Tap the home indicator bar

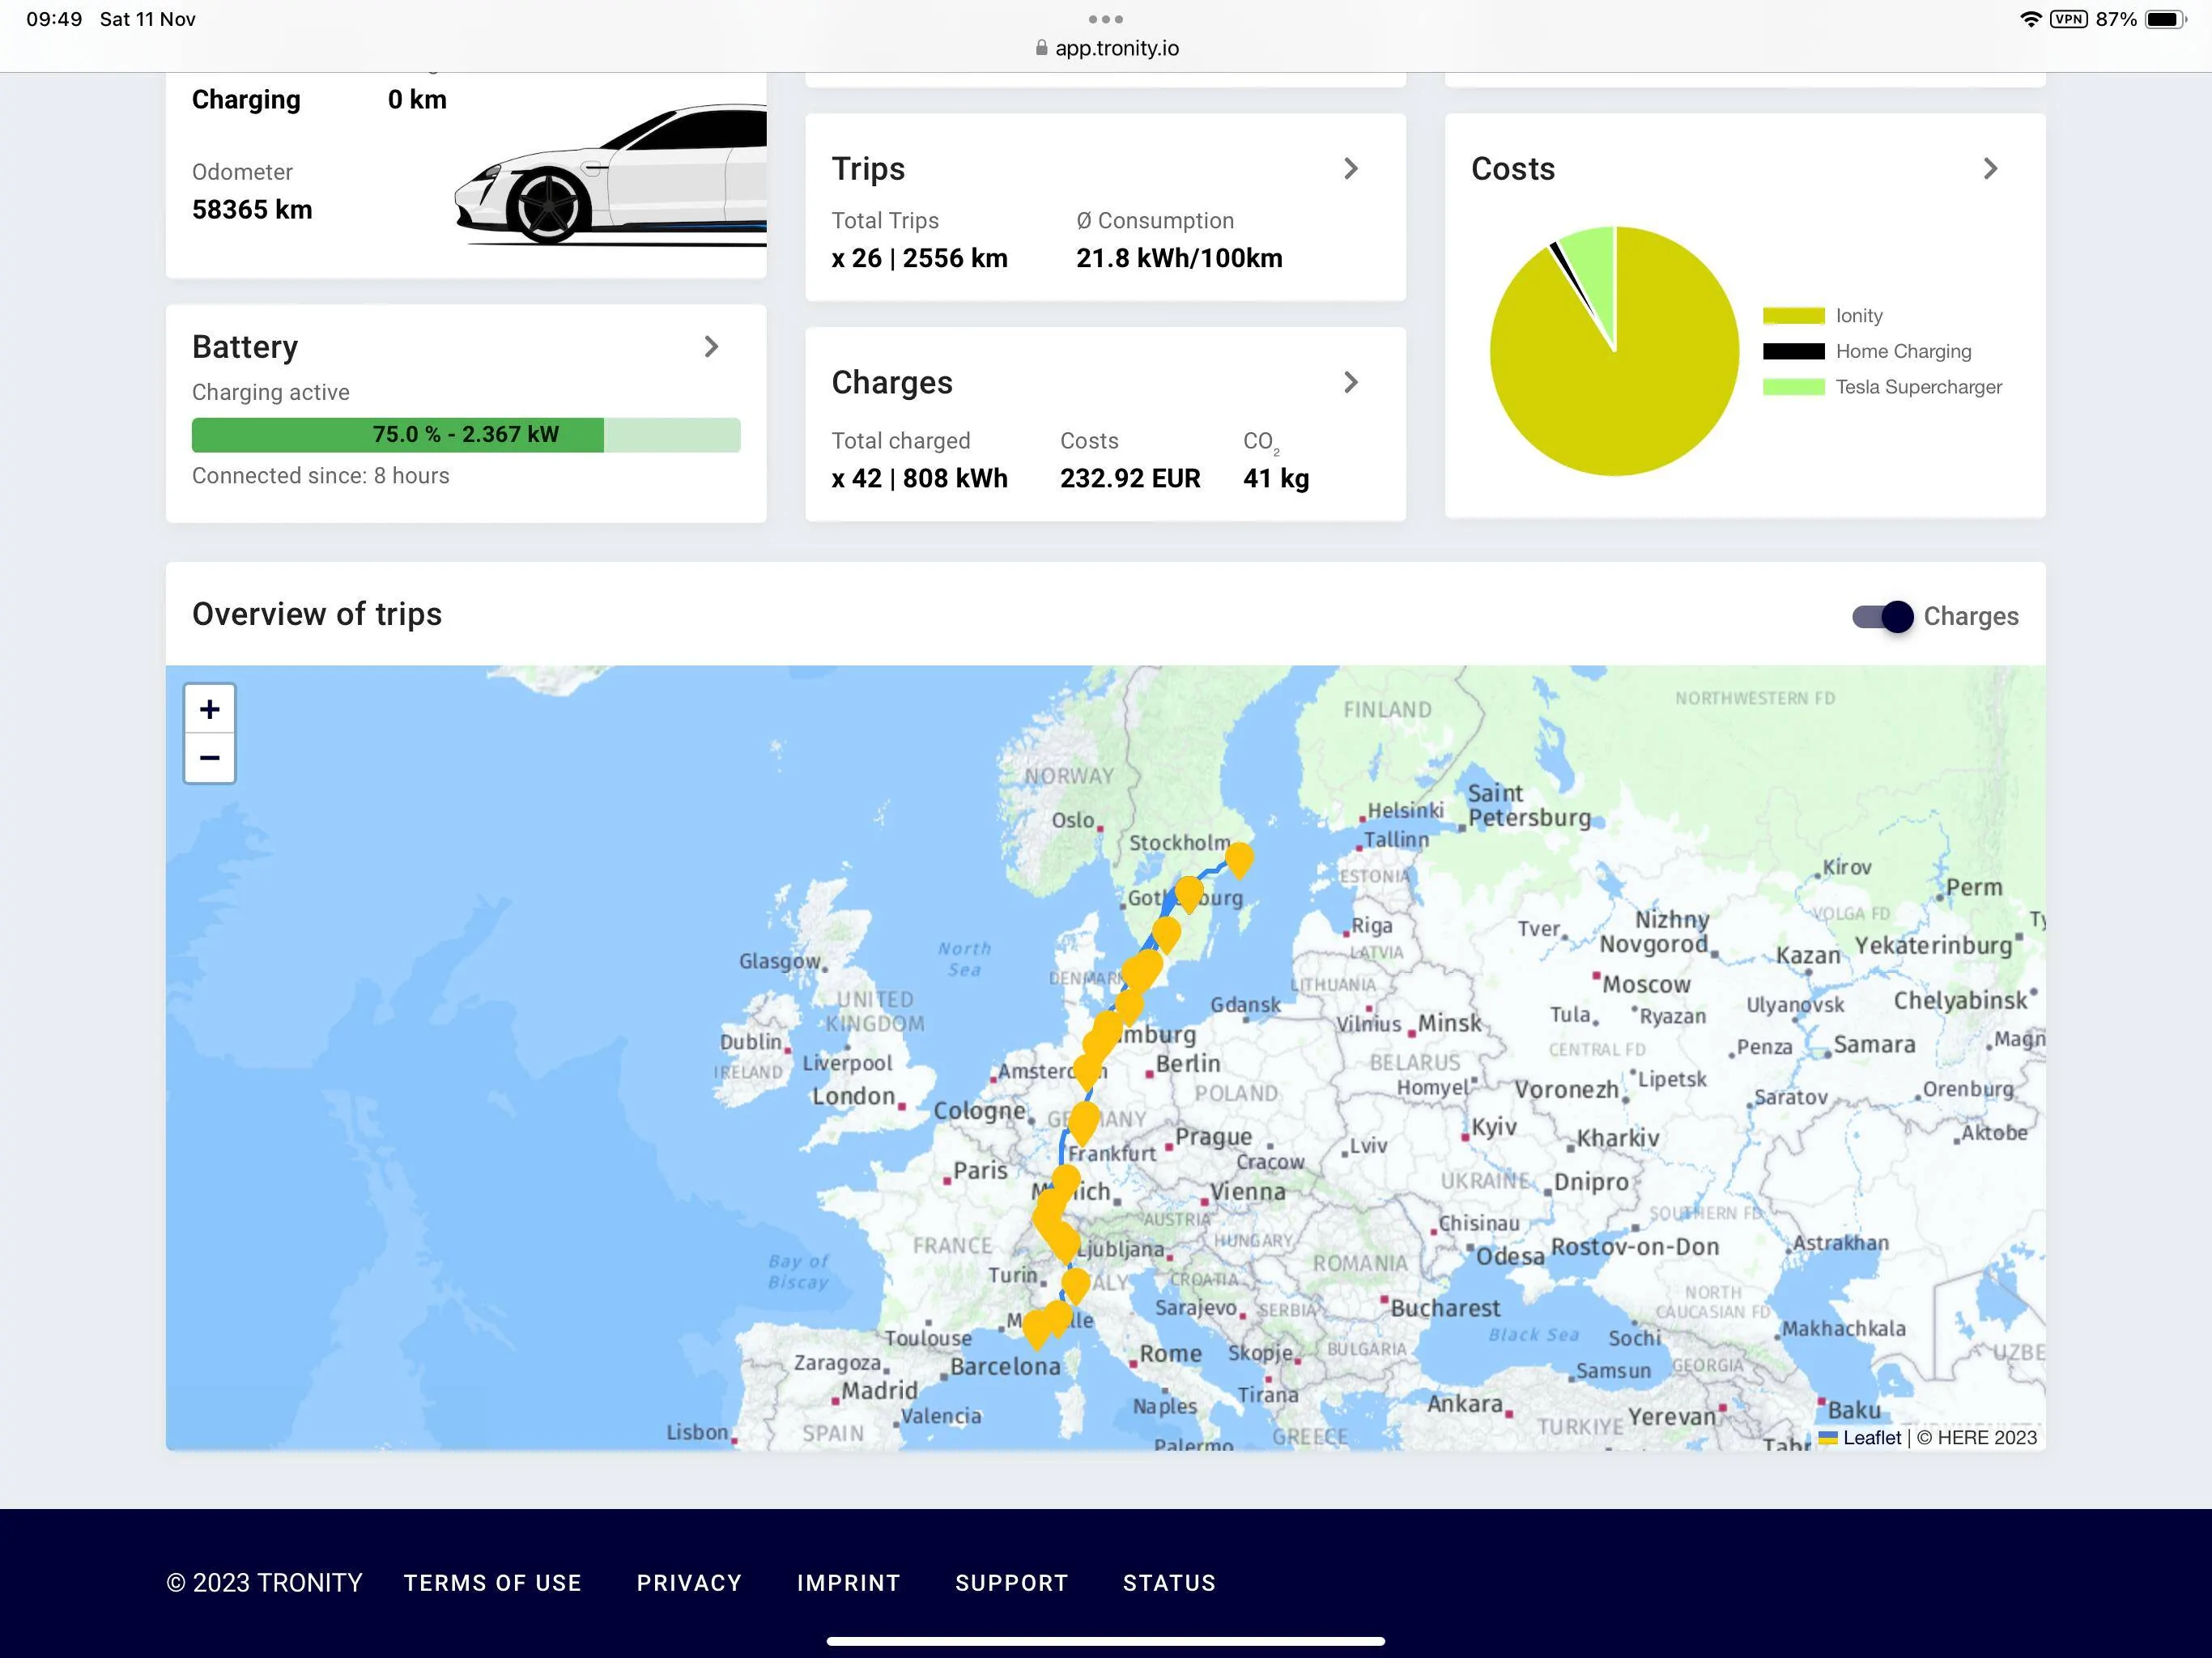1105,1641
